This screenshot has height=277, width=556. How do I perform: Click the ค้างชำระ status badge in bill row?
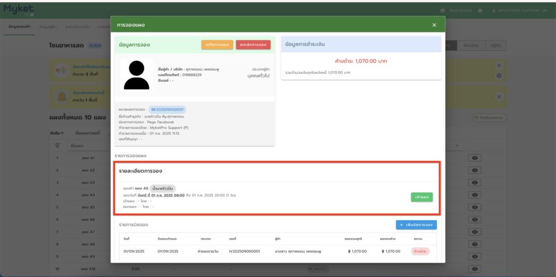[420, 251]
